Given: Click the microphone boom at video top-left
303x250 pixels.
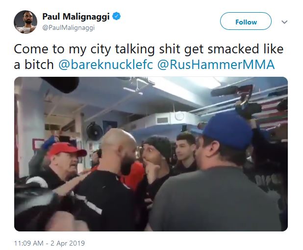Looking at the screenshot, I should click(x=60, y=84).
